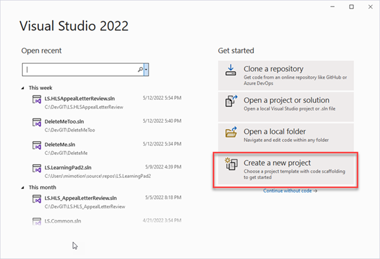Choose Open a local folder

[x=286, y=138]
